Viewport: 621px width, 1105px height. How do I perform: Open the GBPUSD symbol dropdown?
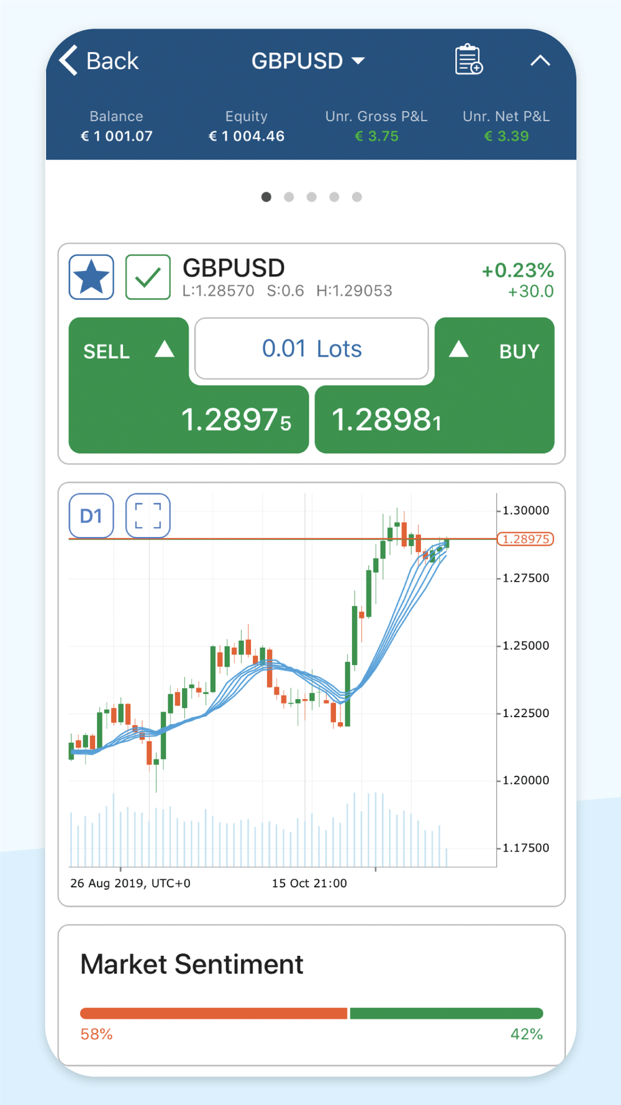tap(308, 61)
